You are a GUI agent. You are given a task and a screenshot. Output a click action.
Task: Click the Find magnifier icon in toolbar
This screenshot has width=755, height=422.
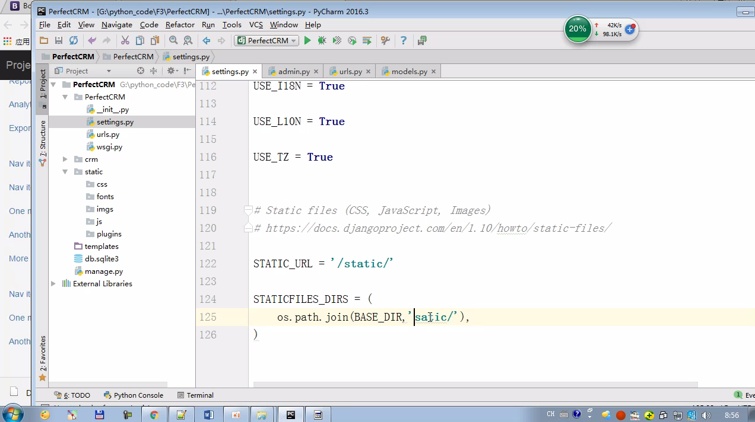coord(173,40)
